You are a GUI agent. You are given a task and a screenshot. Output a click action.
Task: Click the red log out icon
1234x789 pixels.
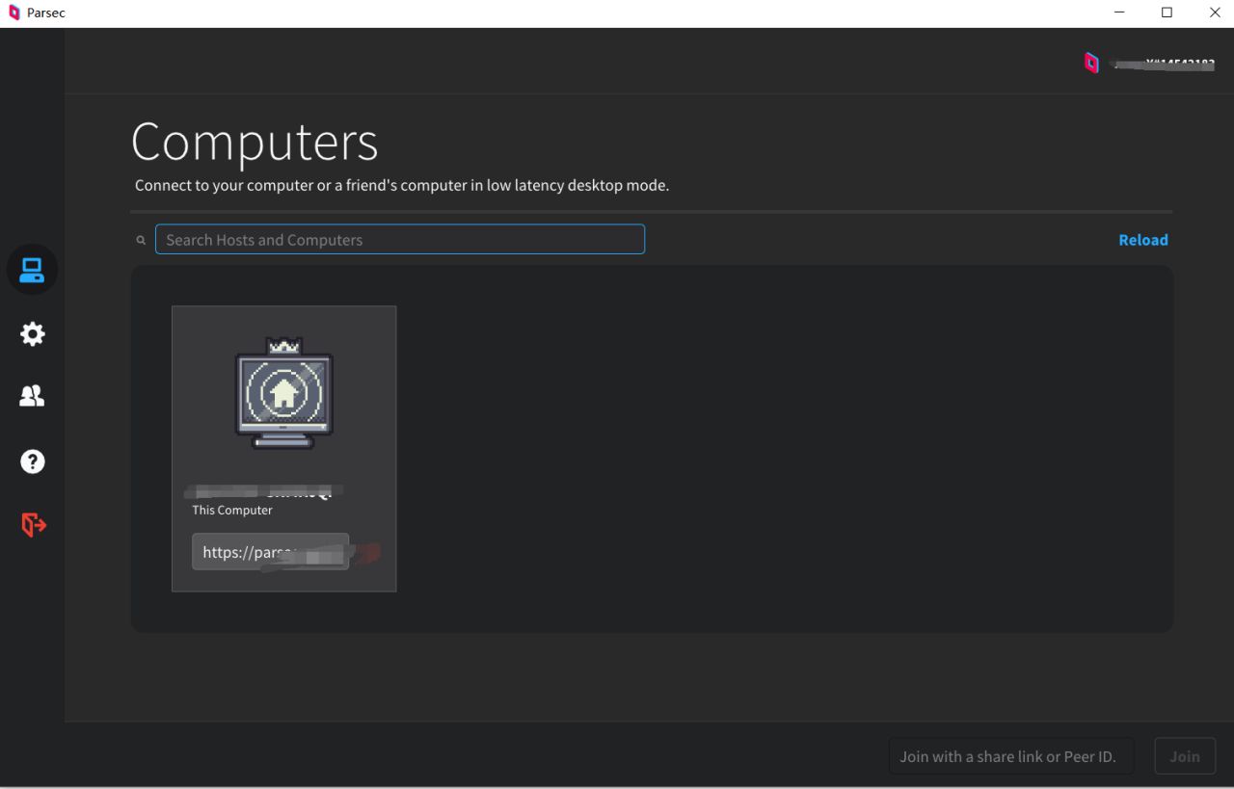pyautogui.click(x=33, y=525)
